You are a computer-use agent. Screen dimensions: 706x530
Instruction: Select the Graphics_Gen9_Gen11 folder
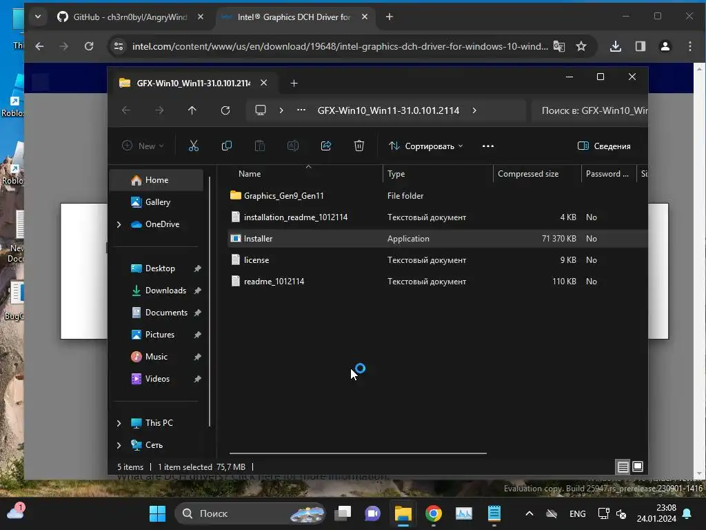[x=283, y=195]
